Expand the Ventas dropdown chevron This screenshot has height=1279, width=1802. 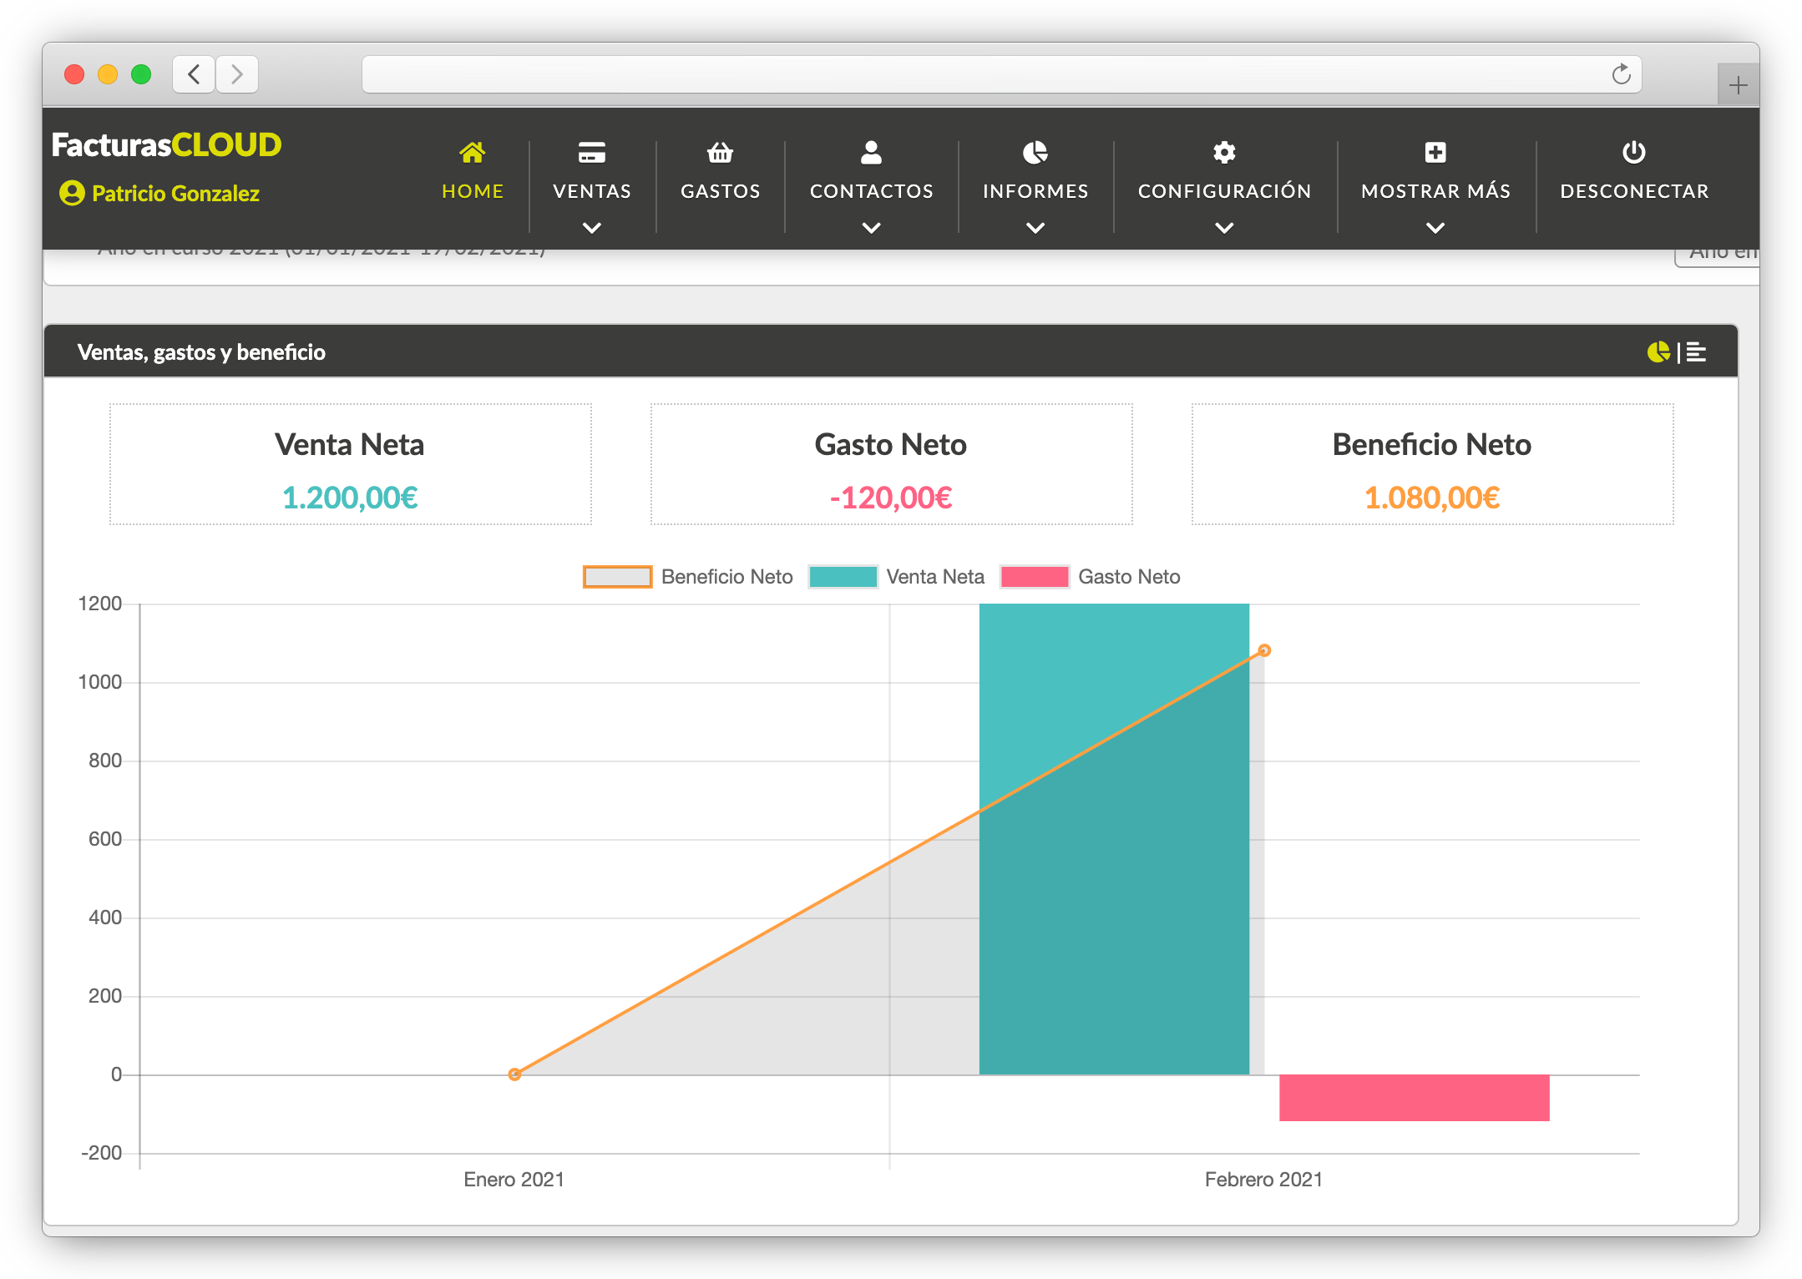point(591,228)
